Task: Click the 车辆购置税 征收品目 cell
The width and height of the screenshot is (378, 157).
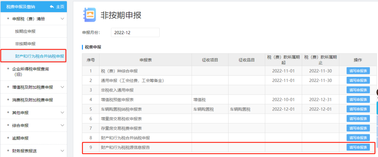Action: (x=247, y=109)
